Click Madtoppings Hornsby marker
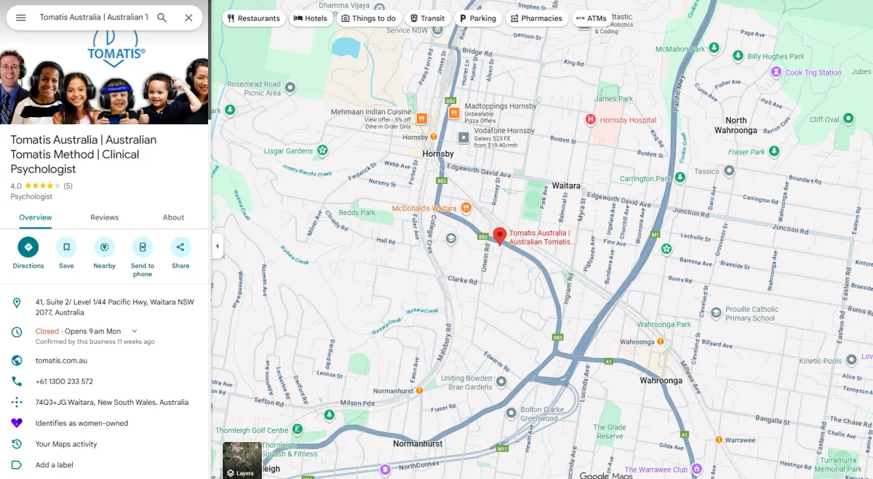 click(454, 113)
